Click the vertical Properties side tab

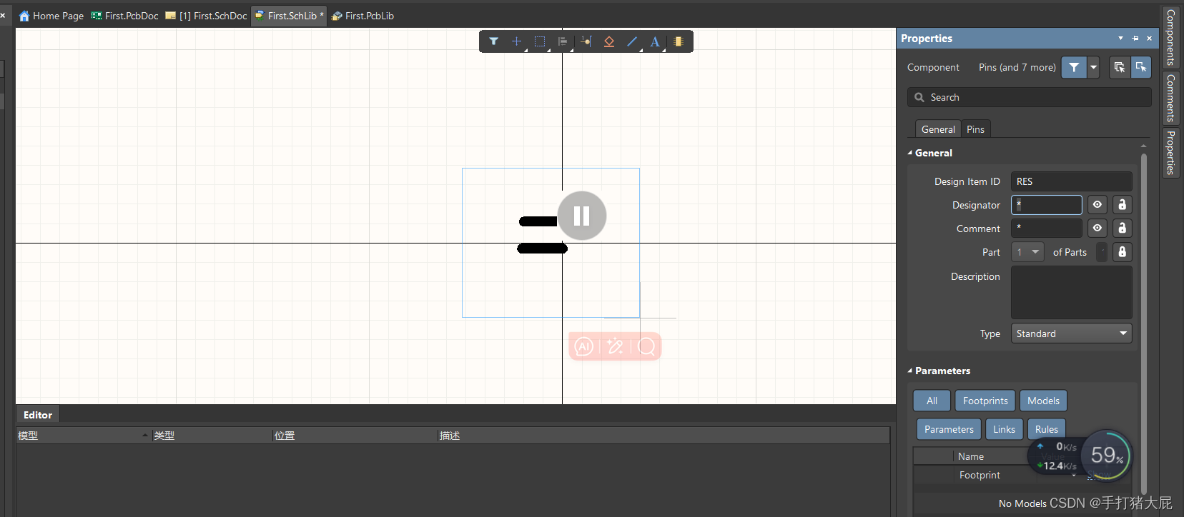pyautogui.click(x=1170, y=152)
